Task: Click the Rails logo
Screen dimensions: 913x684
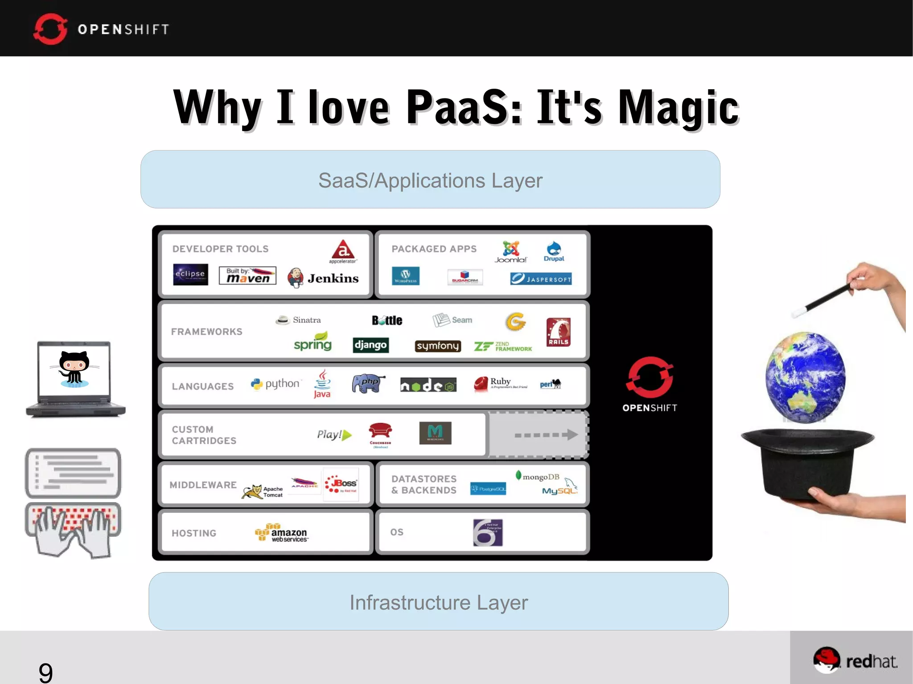Action: tap(558, 332)
